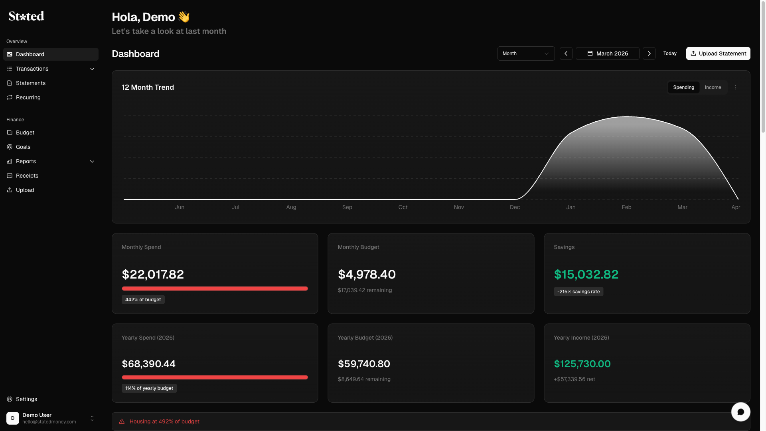
Task: Open Statements in the sidebar
Action: [30, 83]
